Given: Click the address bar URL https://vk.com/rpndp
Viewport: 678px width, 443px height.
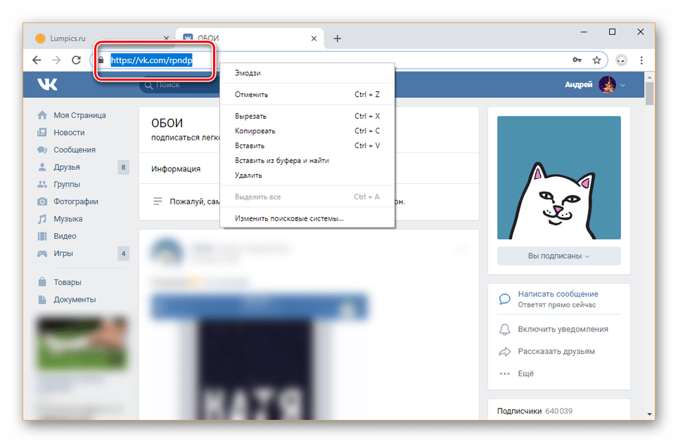Looking at the screenshot, I should tap(151, 60).
